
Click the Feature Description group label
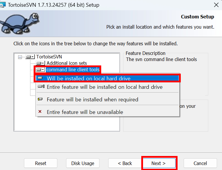pos(146,53)
